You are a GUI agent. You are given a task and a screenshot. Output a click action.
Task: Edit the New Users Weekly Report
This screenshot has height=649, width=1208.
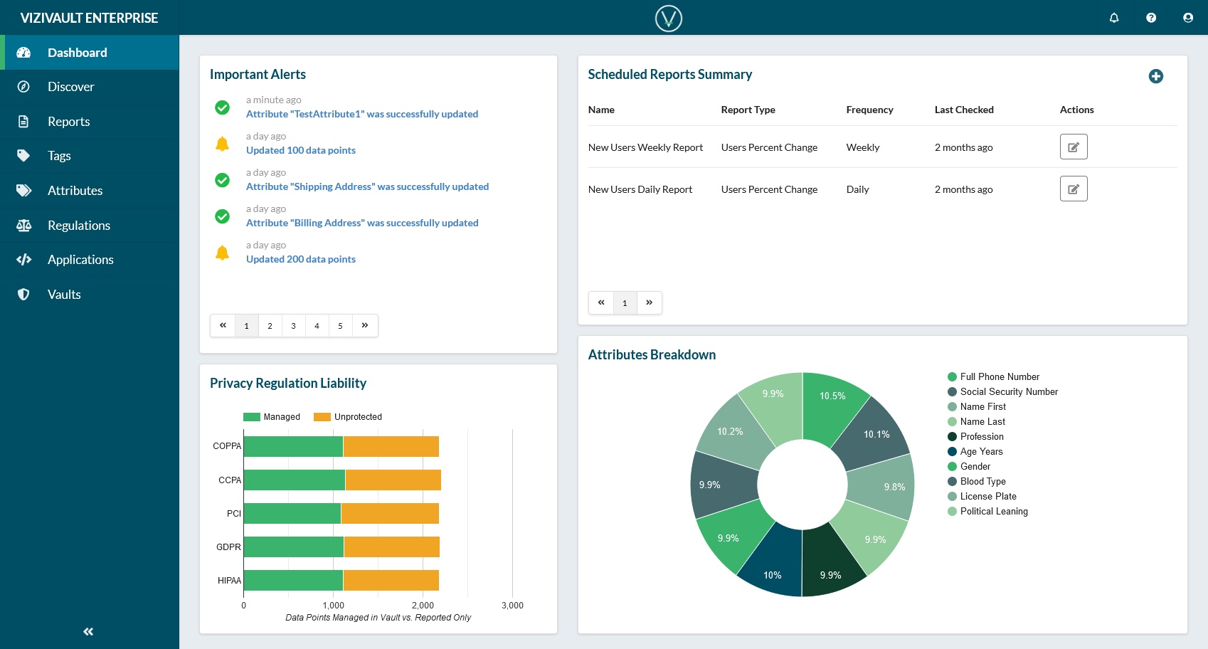click(x=1074, y=147)
